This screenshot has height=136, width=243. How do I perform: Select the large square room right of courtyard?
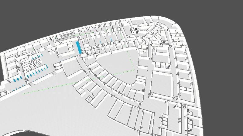coord(163,83)
